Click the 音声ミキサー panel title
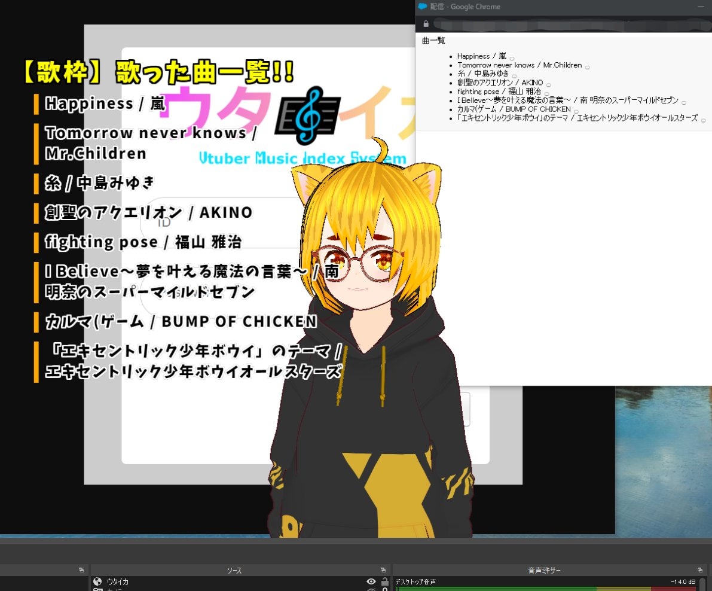 coord(544,570)
